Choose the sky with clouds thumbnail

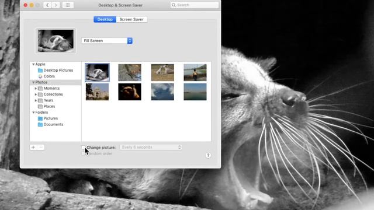tap(162, 92)
